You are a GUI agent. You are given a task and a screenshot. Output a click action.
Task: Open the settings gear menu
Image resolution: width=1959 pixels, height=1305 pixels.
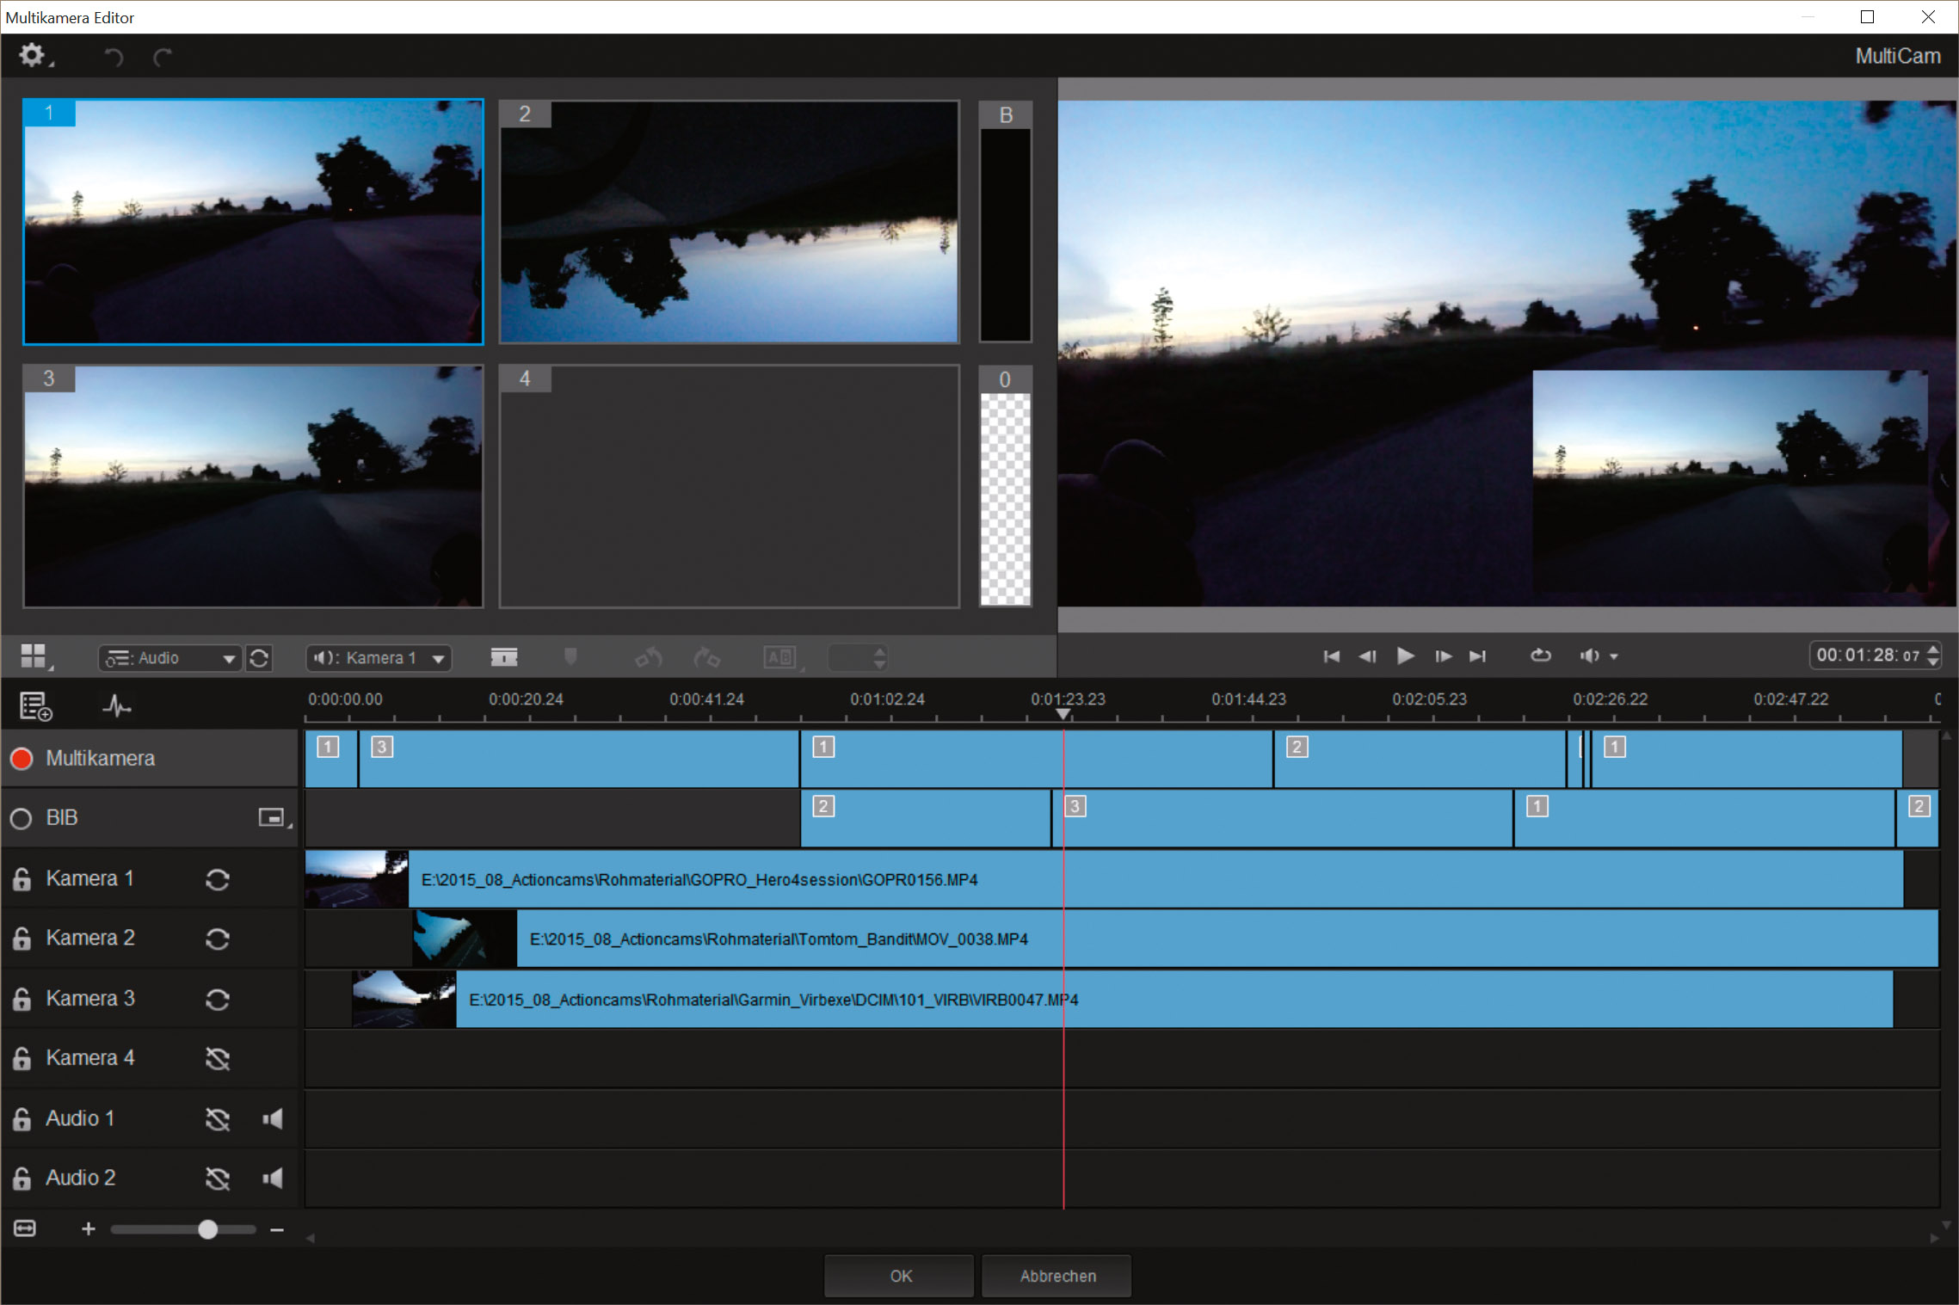(33, 56)
